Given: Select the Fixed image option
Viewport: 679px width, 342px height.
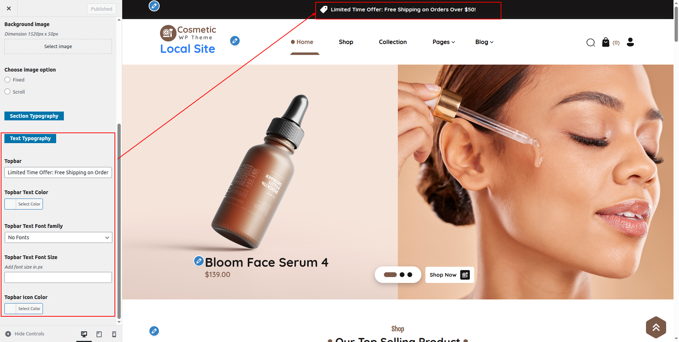Looking at the screenshot, I should coord(7,80).
